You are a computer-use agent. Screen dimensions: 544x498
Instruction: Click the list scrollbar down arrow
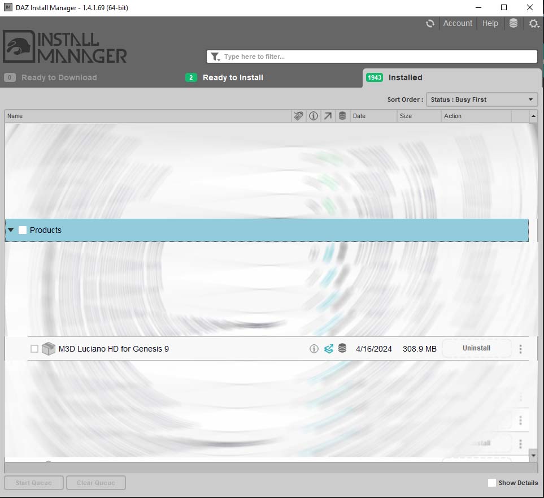pyautogui.click(x=533, y=455)
